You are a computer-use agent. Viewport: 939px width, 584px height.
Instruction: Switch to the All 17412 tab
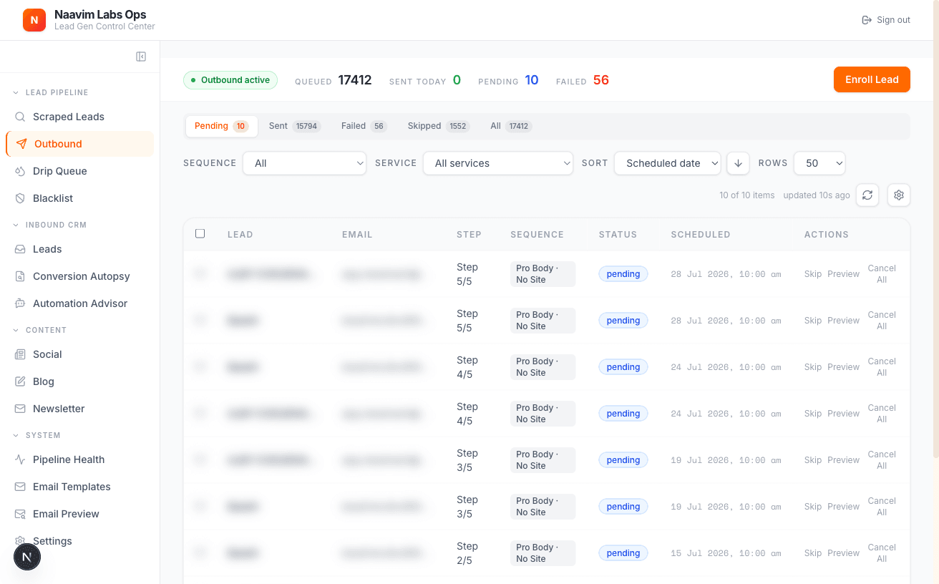point(511,126)
